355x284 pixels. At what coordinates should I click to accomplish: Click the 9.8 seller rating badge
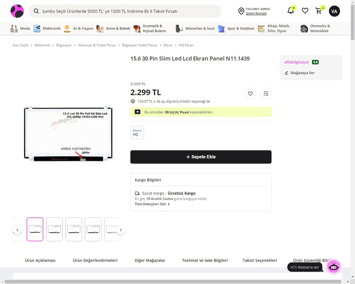pyautogui.click(x=315, y=62)
